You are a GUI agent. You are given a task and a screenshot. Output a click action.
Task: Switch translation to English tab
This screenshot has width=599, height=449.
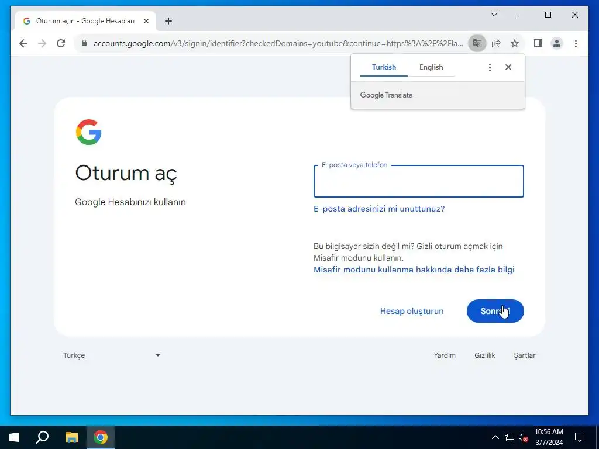pos(431,67)
